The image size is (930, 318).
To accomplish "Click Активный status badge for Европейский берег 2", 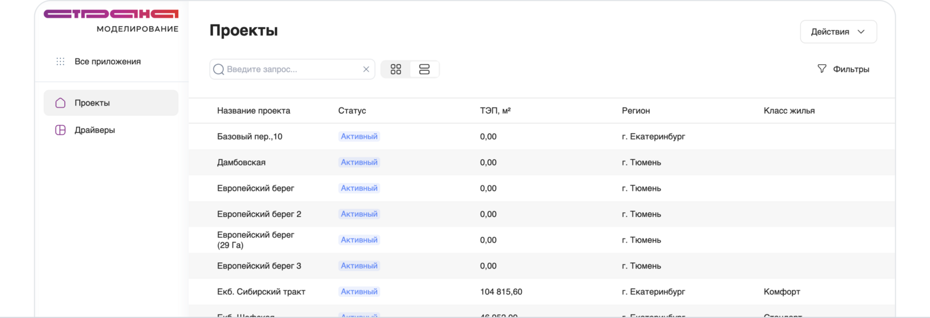I will (359, 214).
